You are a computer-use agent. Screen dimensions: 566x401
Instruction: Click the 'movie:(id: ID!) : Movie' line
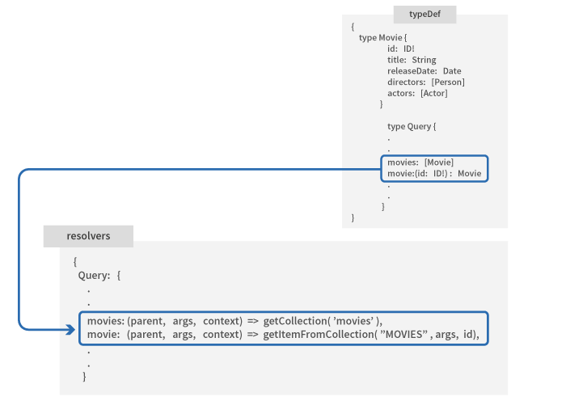(434, 174)
